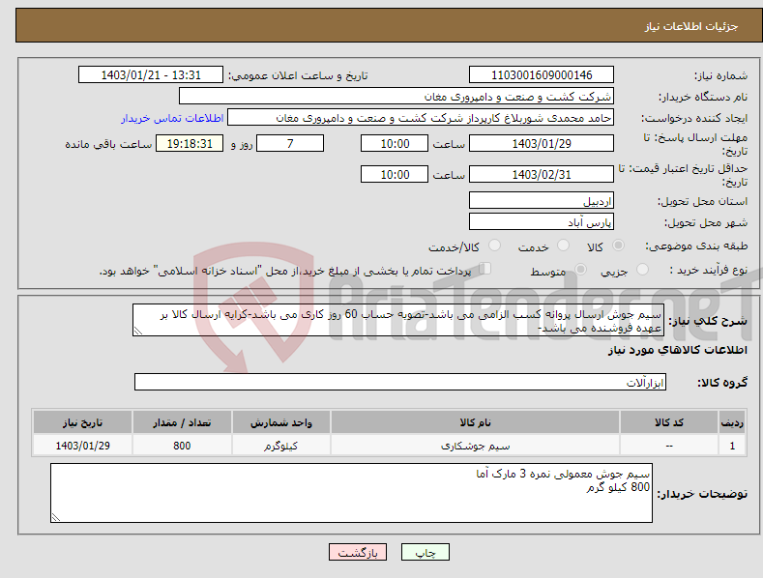Click the delivery province field اردبیل

coord(542,200)
